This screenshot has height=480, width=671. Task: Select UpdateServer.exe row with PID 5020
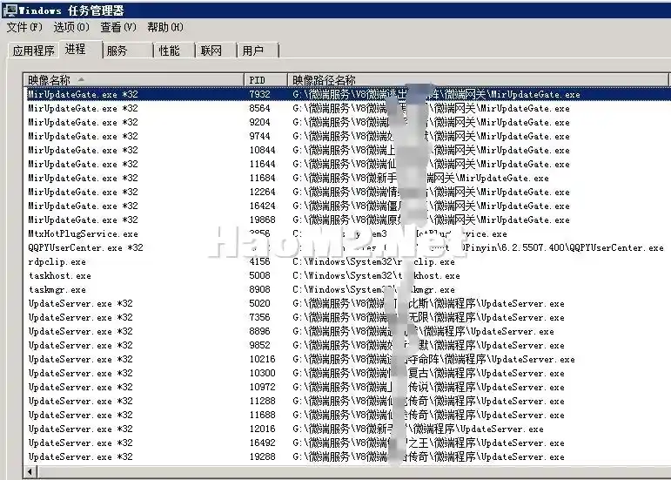(347, 303)
